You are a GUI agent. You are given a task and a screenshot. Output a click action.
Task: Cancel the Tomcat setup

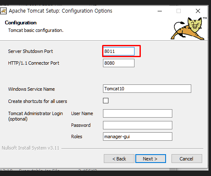click(x=187, y=159)
